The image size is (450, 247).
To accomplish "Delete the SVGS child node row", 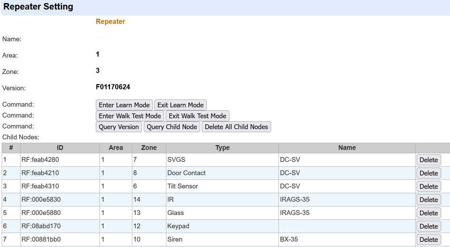I will [429, 160].
